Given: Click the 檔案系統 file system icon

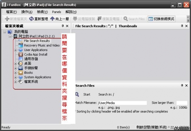Looking at the screenshot, I should (x=21, y=82).
